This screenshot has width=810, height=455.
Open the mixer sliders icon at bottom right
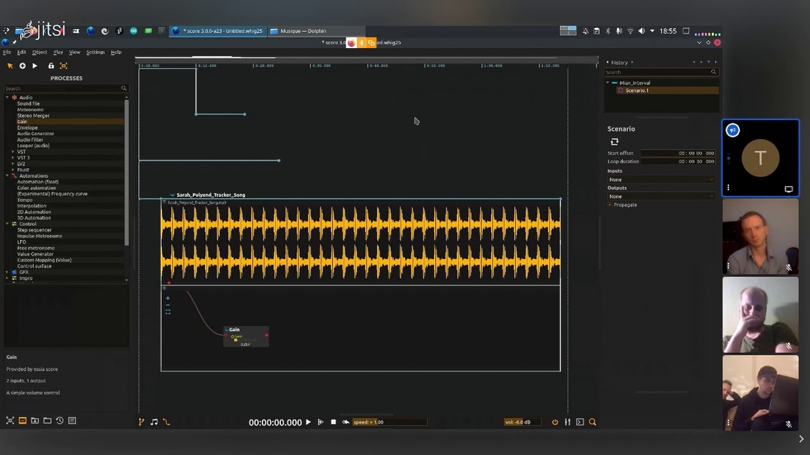568,422
